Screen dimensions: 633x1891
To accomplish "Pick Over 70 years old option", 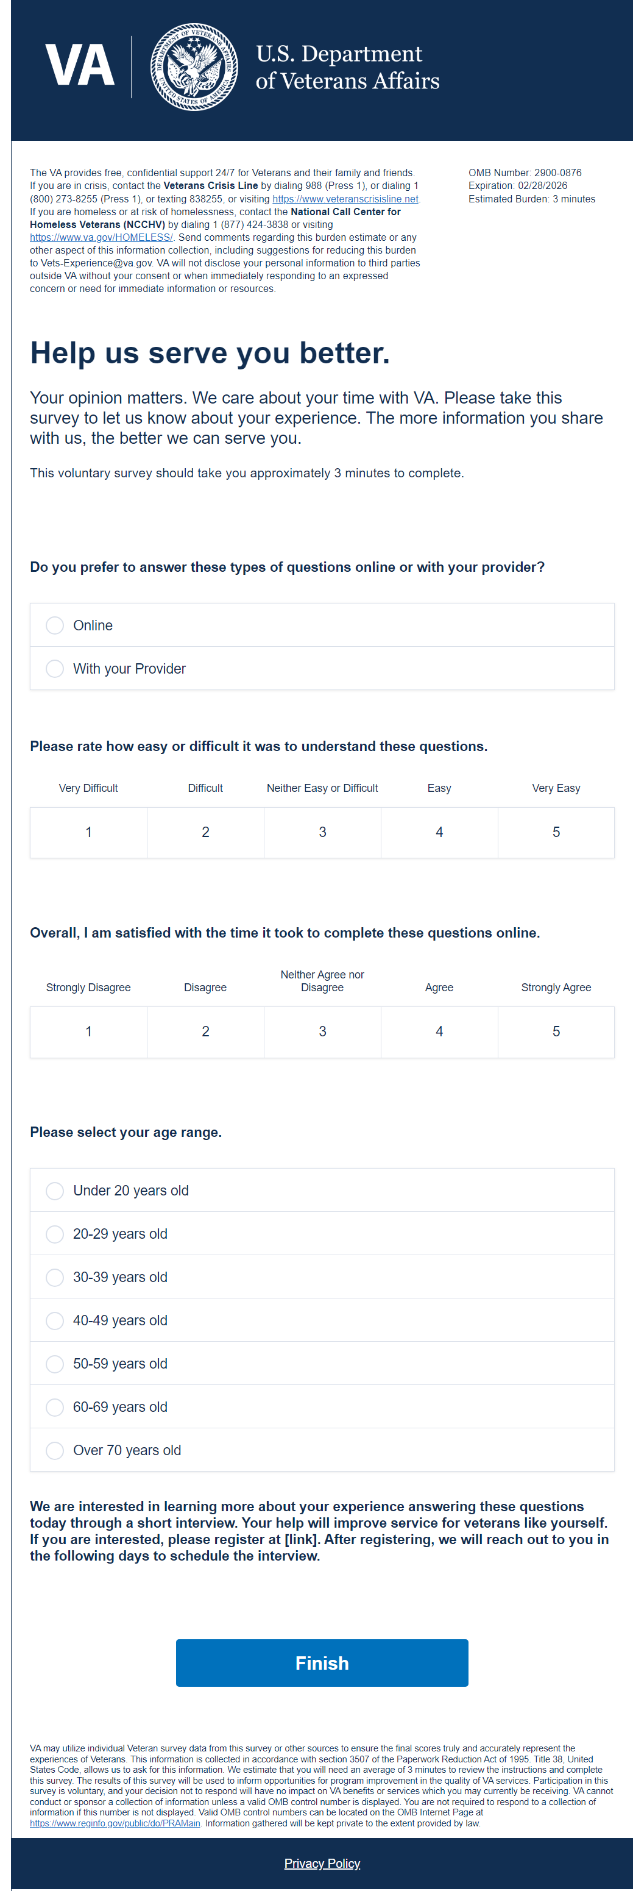I will pyautogui.click(x=55, y=1450).
